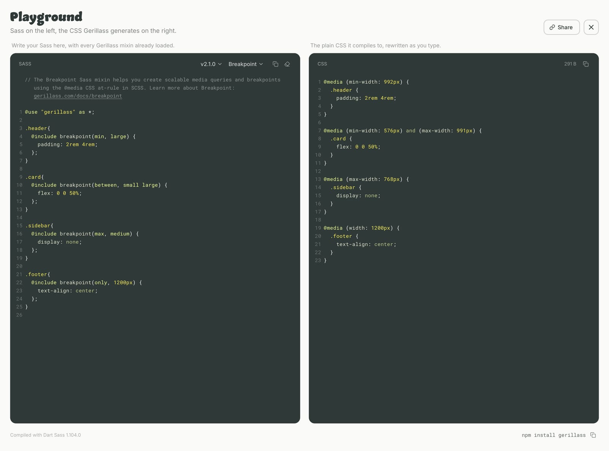Click 'flex: 0 0 50%;' in CSS output
Screen dimensions: 609x451
click(358, 147)
